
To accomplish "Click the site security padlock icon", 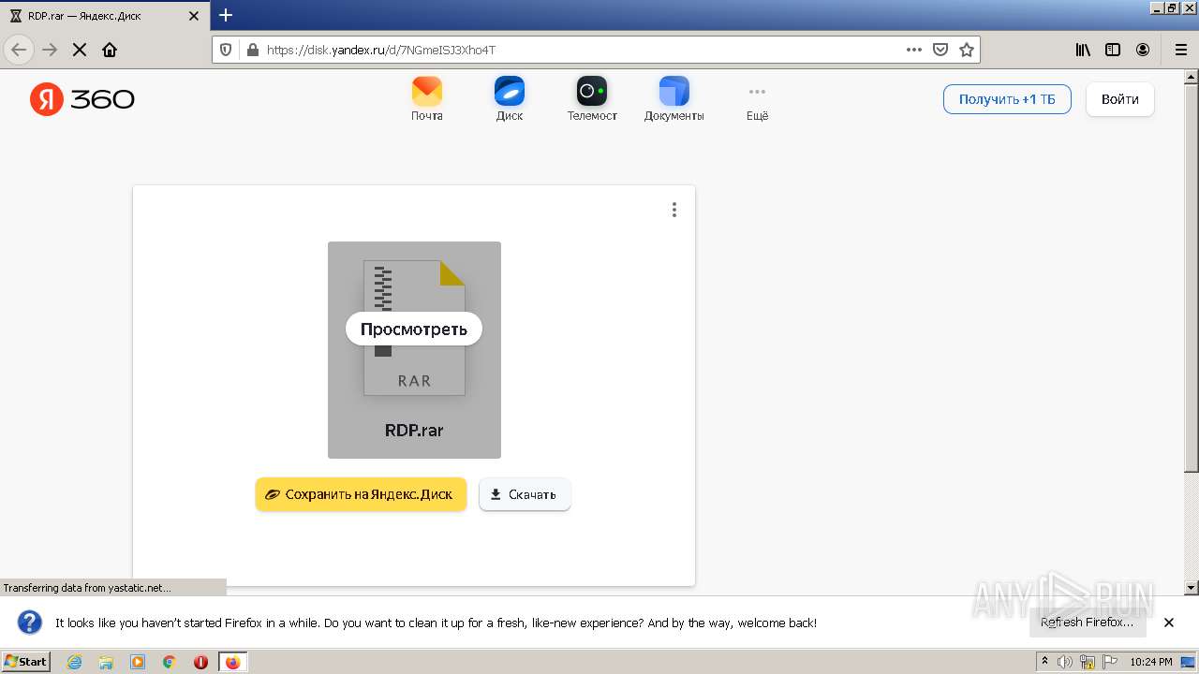I will pos(252,50).
